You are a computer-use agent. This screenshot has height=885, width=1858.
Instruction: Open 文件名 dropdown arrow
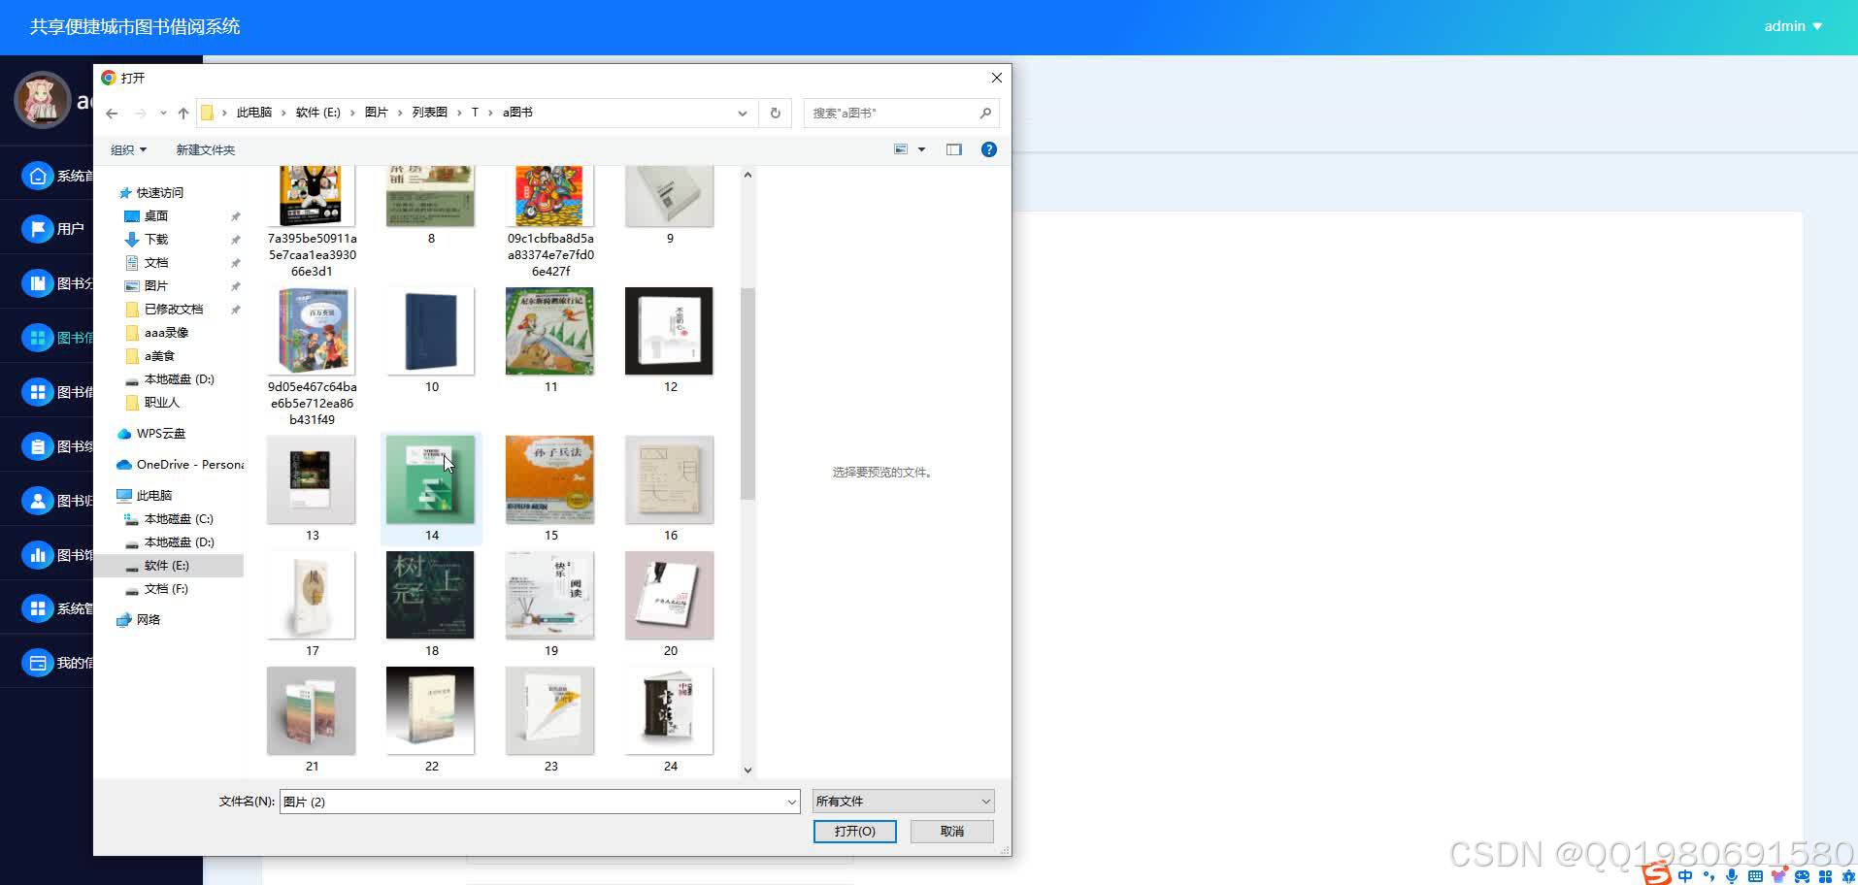pyautogui.click(x=792, y=802)
